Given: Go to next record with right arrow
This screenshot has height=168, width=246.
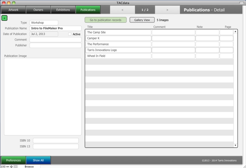Looking at the screenshot, I should pyautogui.click(x=167, y=10).
